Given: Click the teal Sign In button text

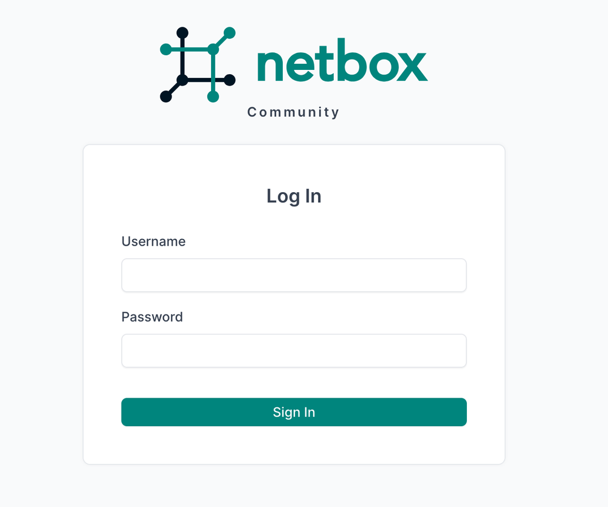Looking at the screenshot, I should click(x=294, y=412).
